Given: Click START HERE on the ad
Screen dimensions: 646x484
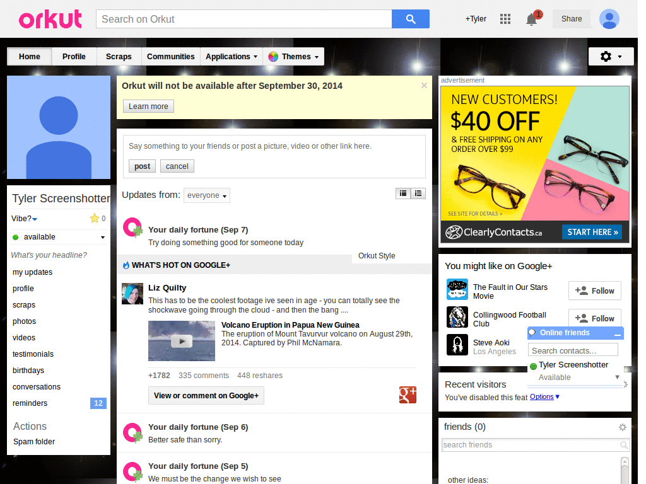Looking at the screenshot, I should coord(592,232).
